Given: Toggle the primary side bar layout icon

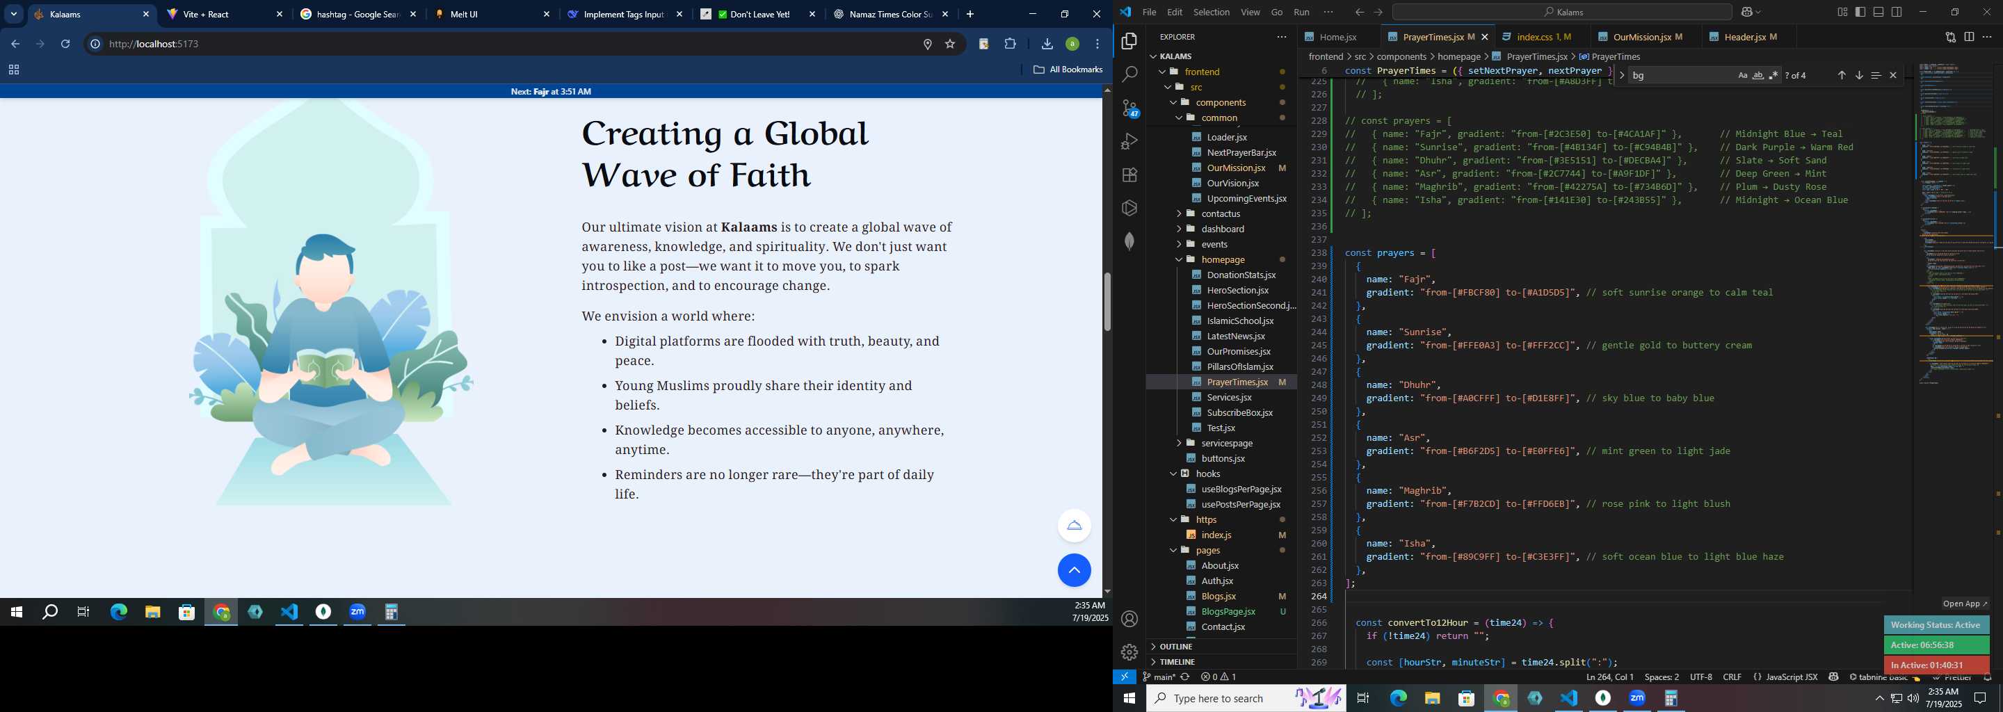Looking at the screenshot, I should click(x=1860, y=12).
